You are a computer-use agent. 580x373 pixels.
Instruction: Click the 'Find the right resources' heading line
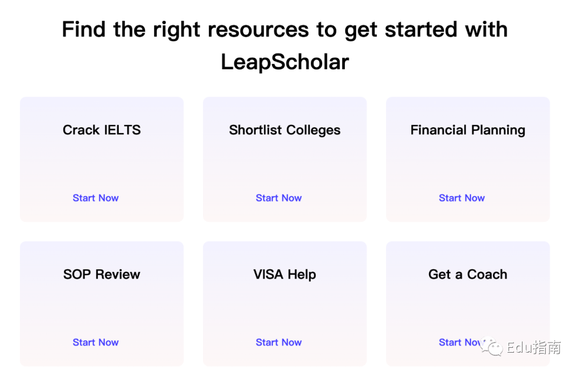[x=285, y=30]
